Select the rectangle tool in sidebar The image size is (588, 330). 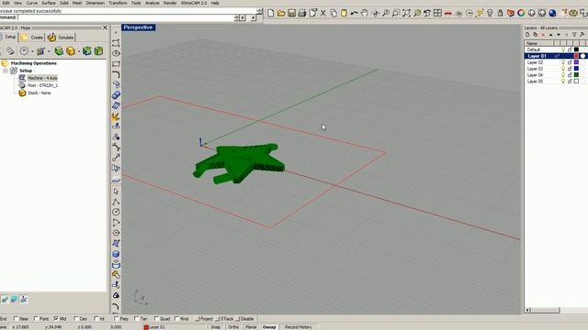(116, 63)
